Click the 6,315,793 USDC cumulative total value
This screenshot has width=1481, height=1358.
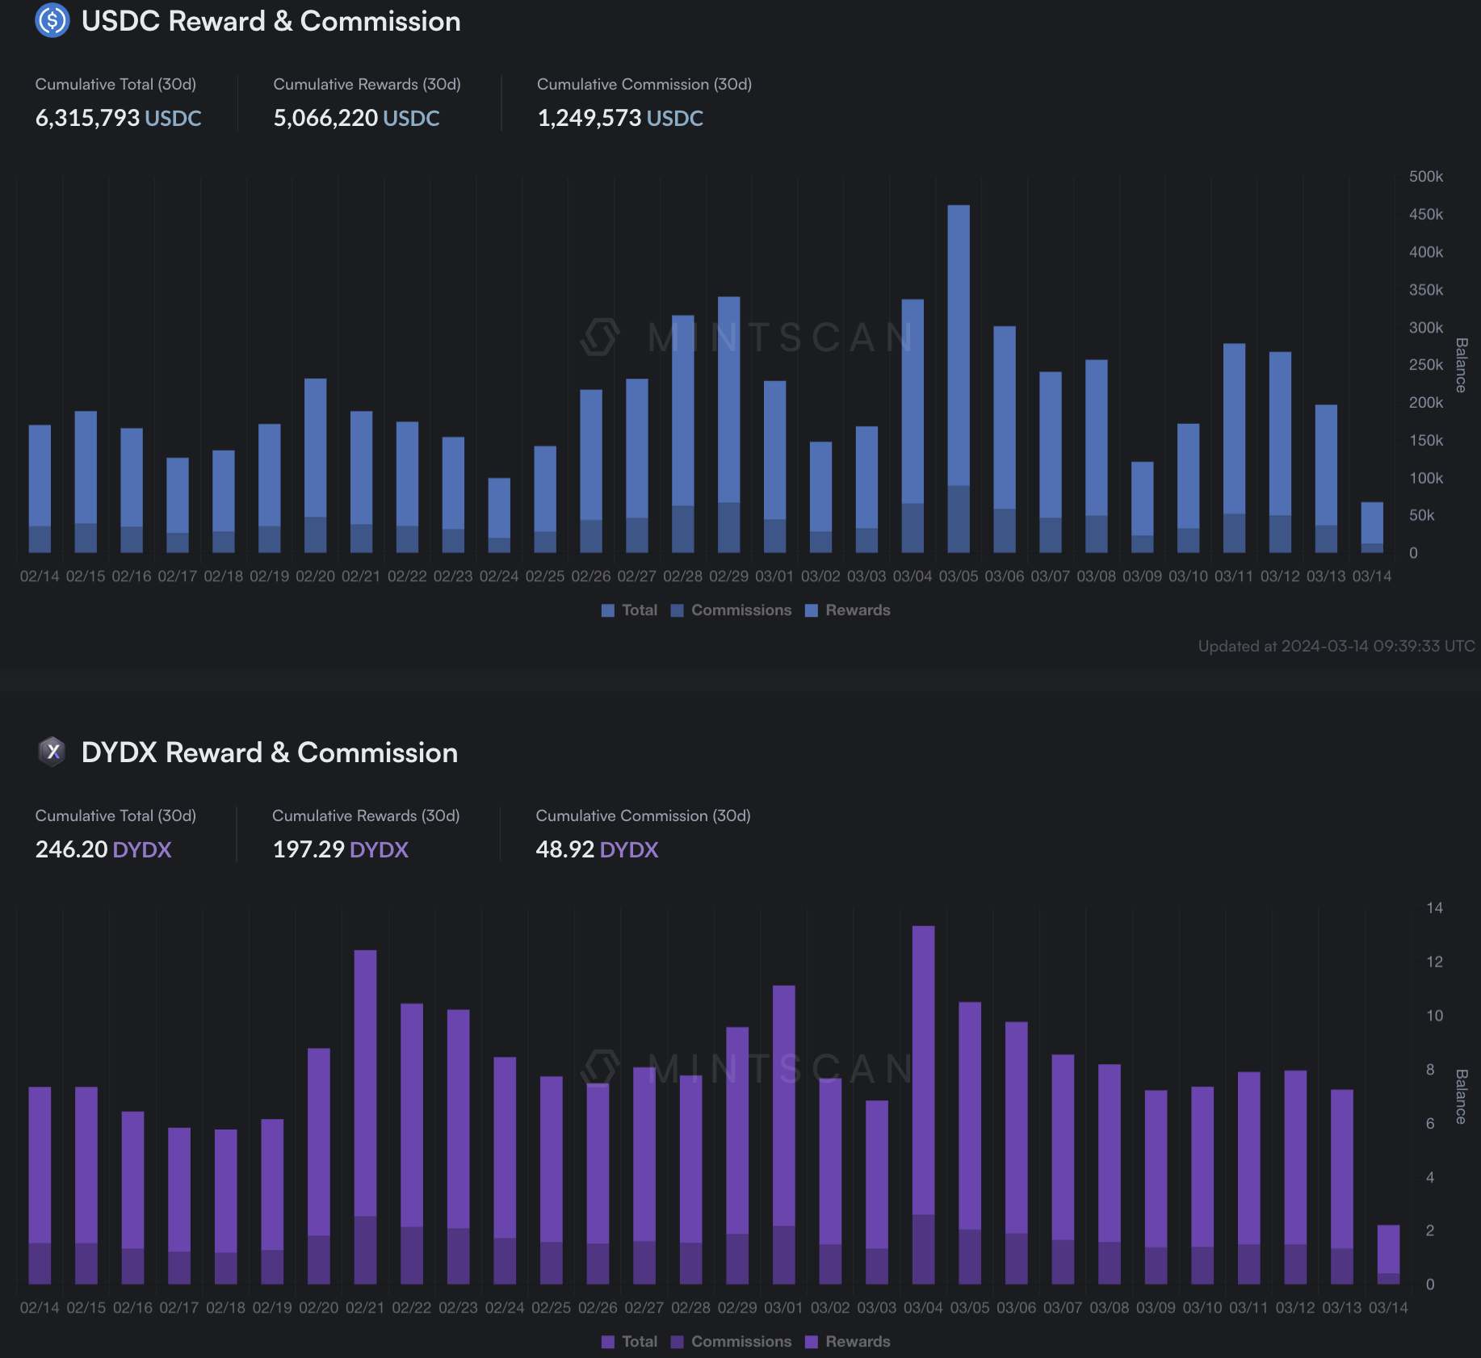pos(118,118)
